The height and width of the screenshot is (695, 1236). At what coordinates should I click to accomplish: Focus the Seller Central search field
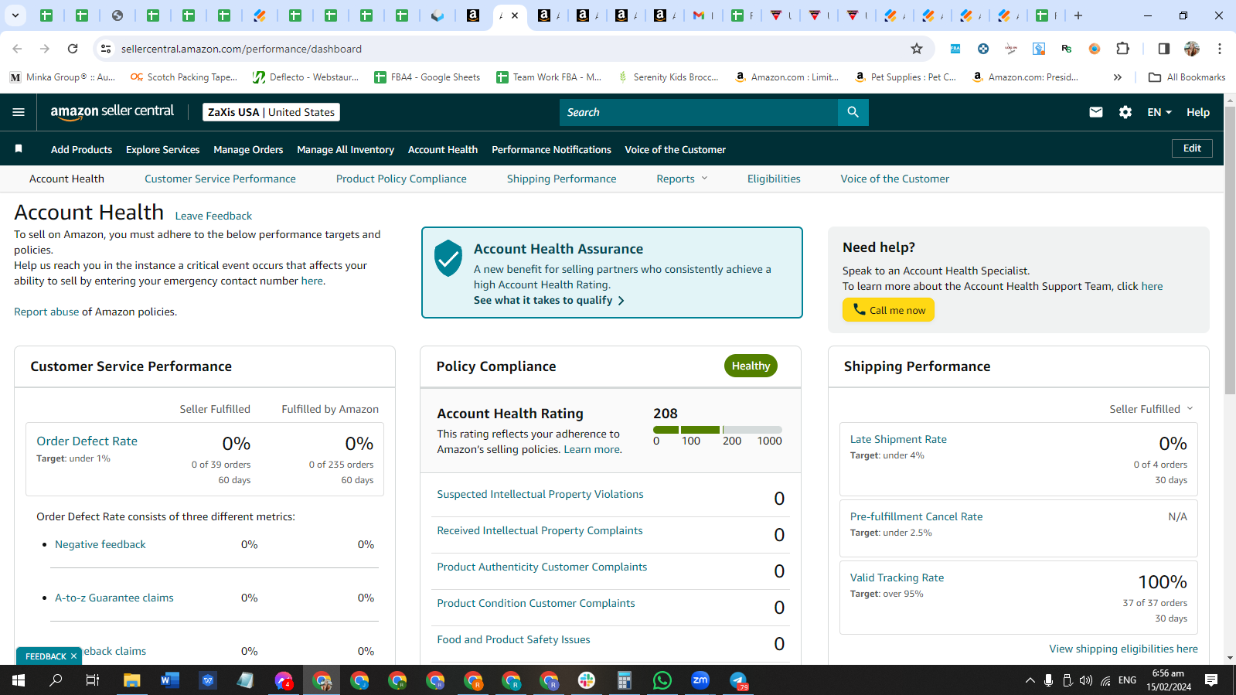699,112
